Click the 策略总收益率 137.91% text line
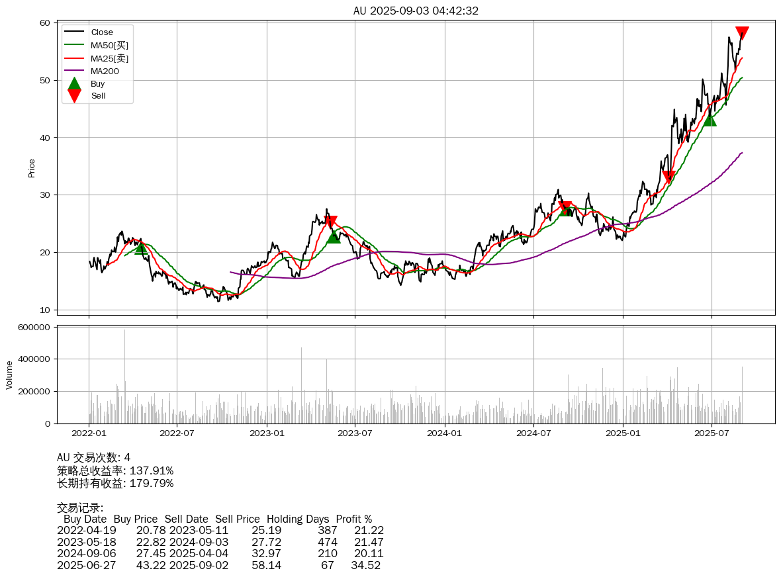The width and height of the screenshot is (781, 577). tap(115, 470)
